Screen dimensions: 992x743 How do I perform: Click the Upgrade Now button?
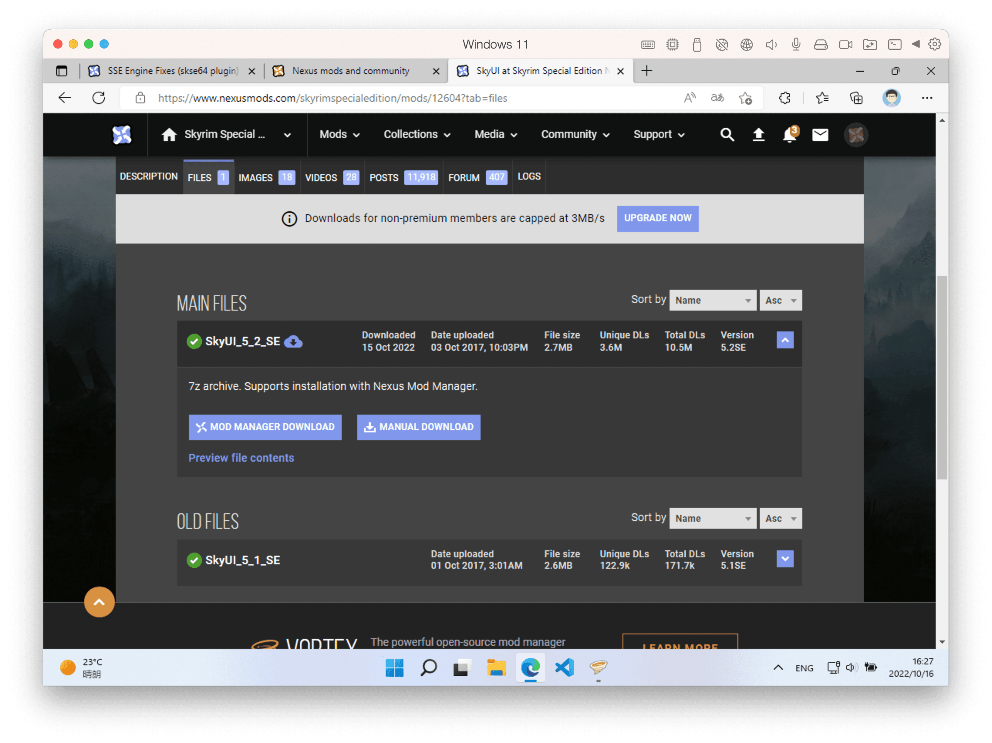[658, 219]
